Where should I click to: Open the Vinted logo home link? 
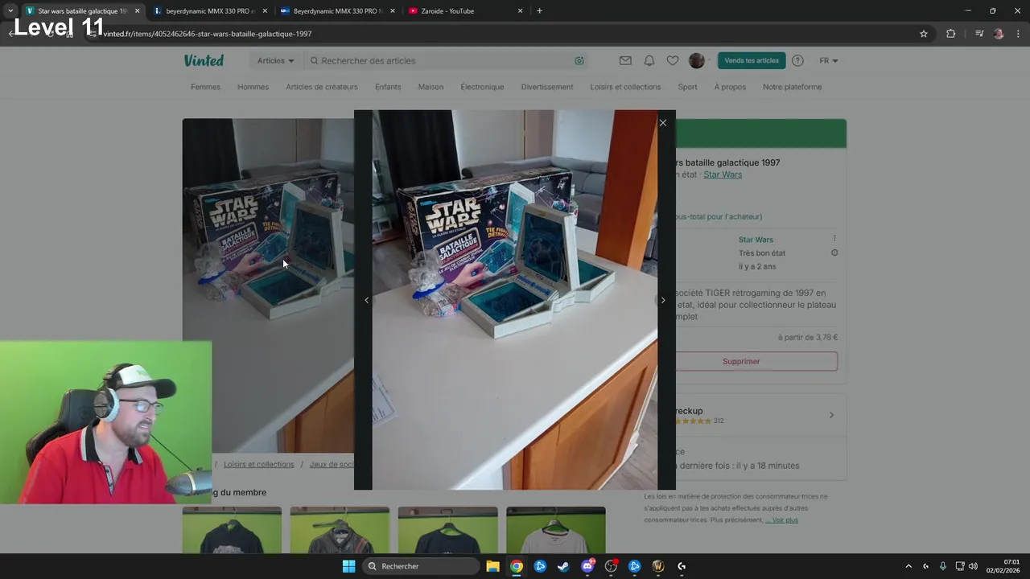coord(204,60)
